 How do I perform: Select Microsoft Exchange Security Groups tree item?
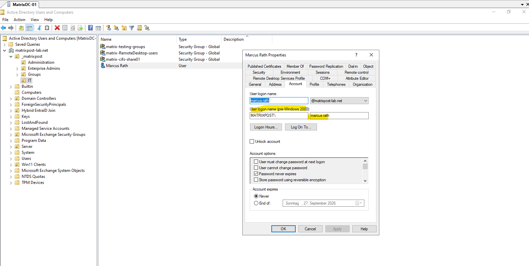point(53,135)
